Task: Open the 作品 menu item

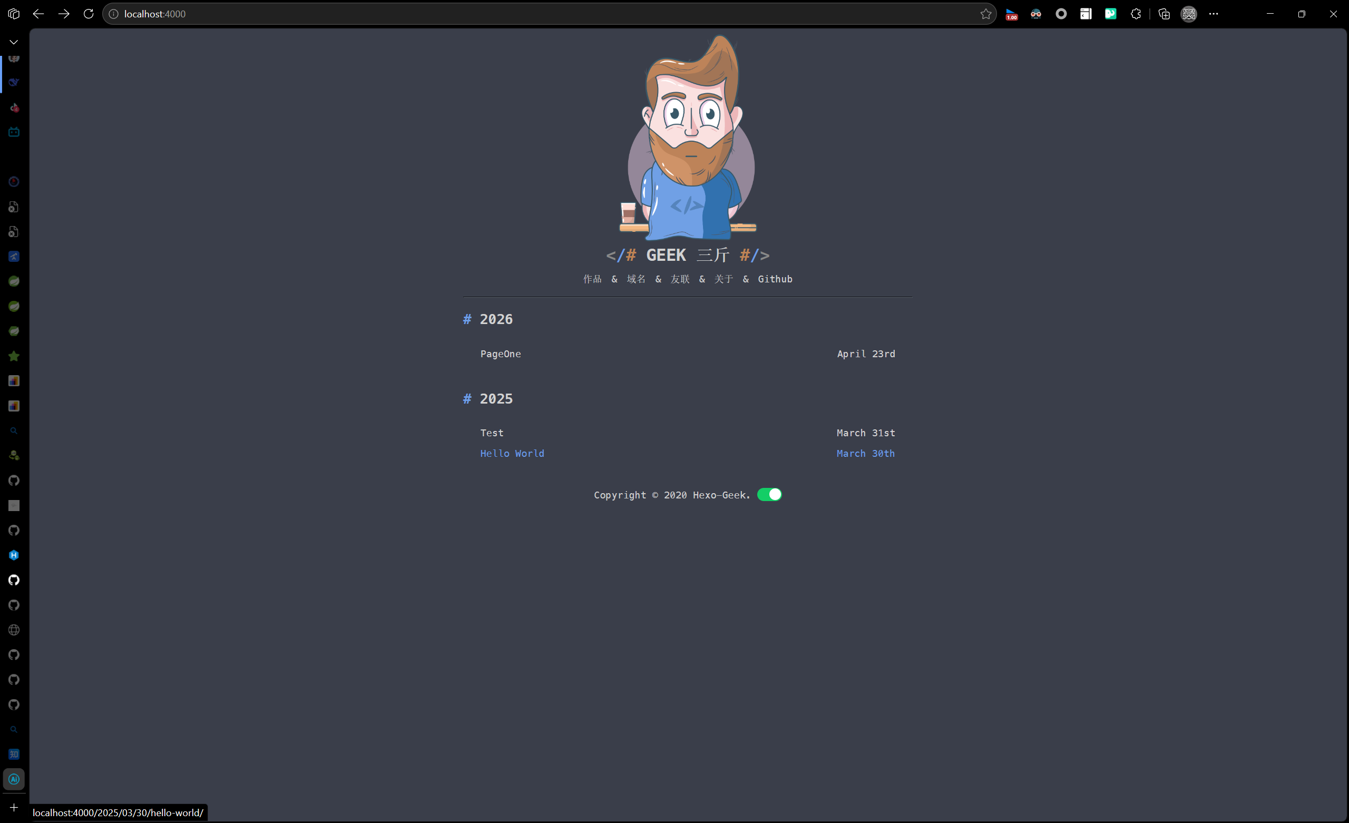Action: pos(592,279)
